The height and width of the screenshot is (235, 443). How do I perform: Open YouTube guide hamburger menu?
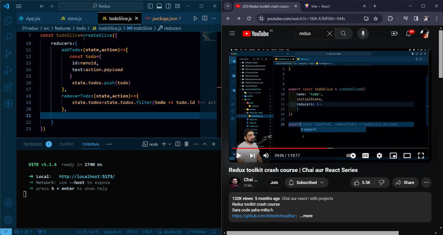(232, 34)
